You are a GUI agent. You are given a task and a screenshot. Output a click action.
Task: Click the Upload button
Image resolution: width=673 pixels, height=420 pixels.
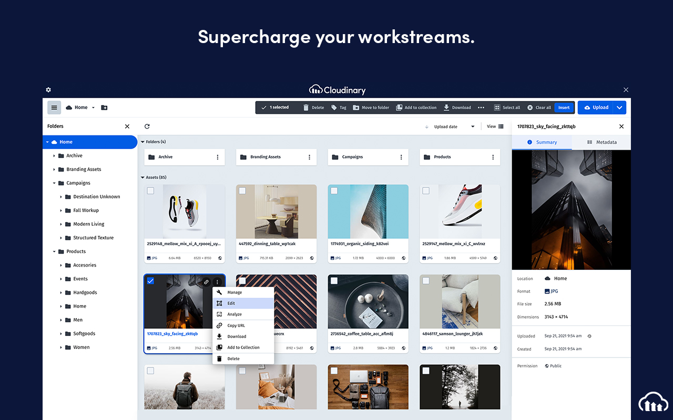click(597, 107)
